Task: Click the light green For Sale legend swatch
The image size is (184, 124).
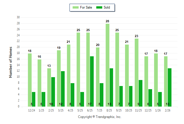Action: click(75, 7)
